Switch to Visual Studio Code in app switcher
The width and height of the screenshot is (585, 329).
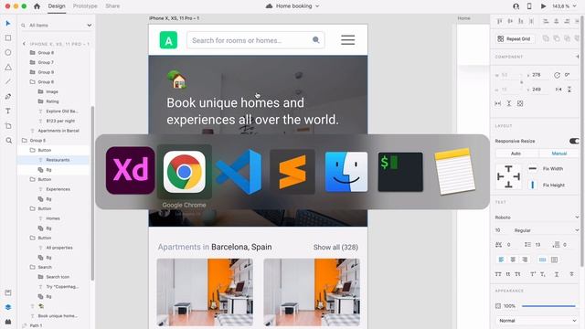239,172
